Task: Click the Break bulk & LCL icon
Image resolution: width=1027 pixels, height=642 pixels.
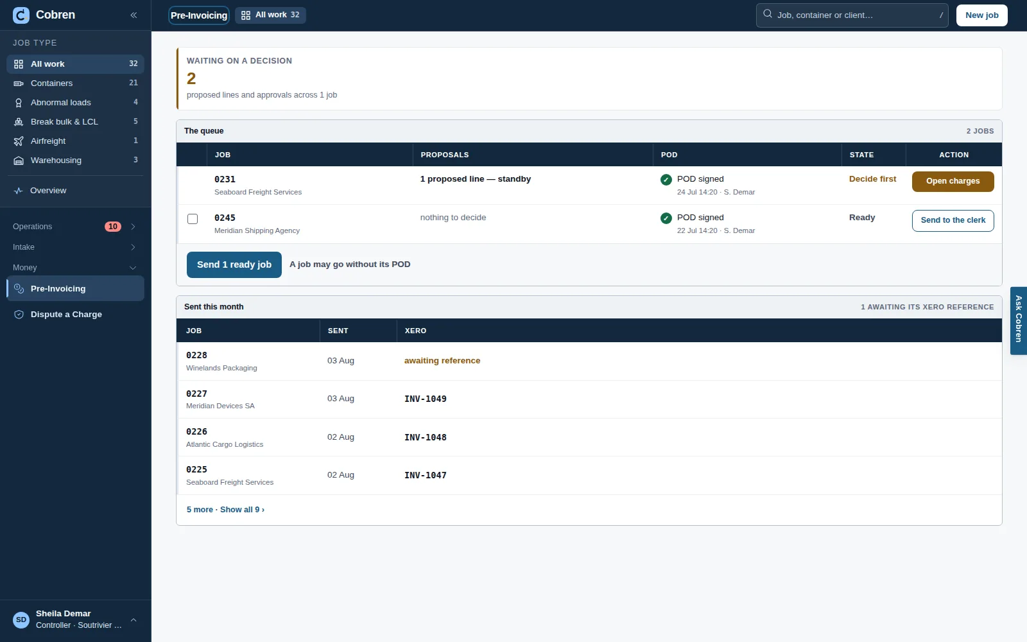Action: point(19,122)
